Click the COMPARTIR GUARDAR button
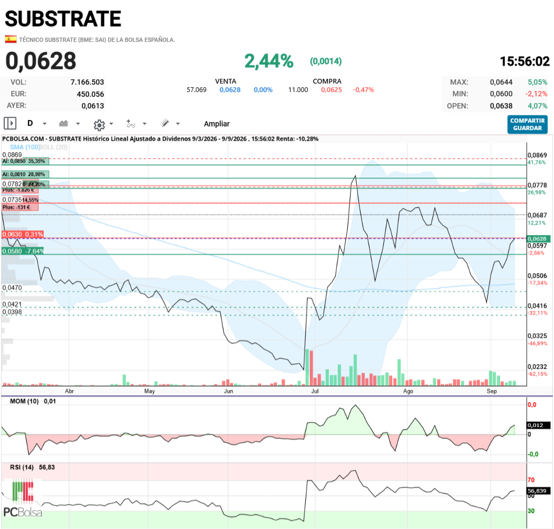The width and height of the screenshot is (554, 529). click(528, 124)
